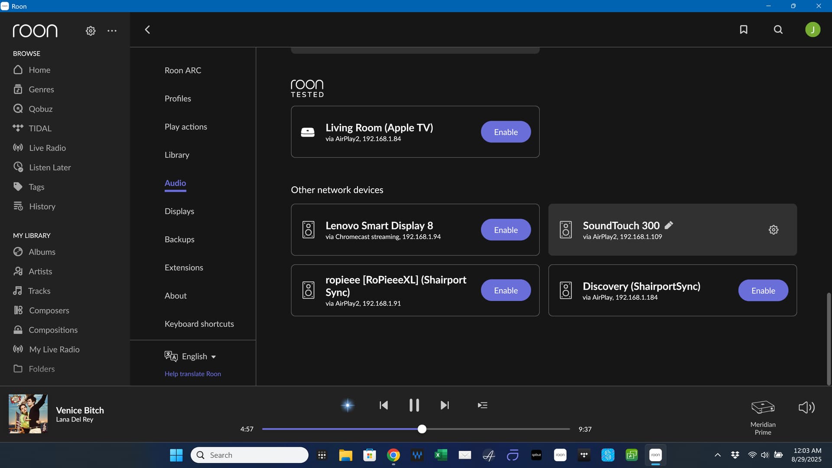Click the search magnifier icon
Viewport: 832px width, 468px height.
(x=778, y=29)
